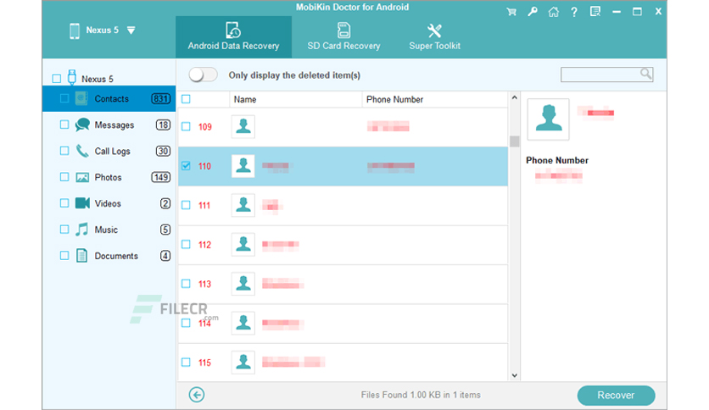Click the avatar icon in row 115

pos(243,362)
